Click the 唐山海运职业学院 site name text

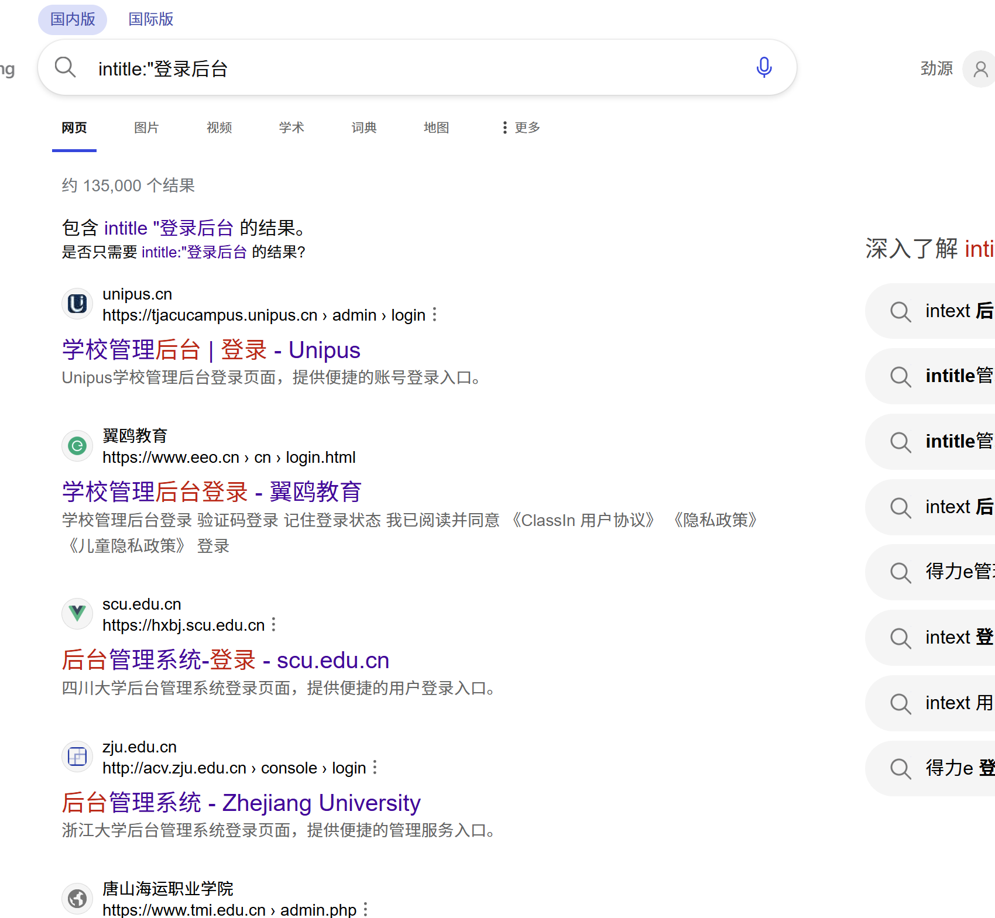[168, 889]
